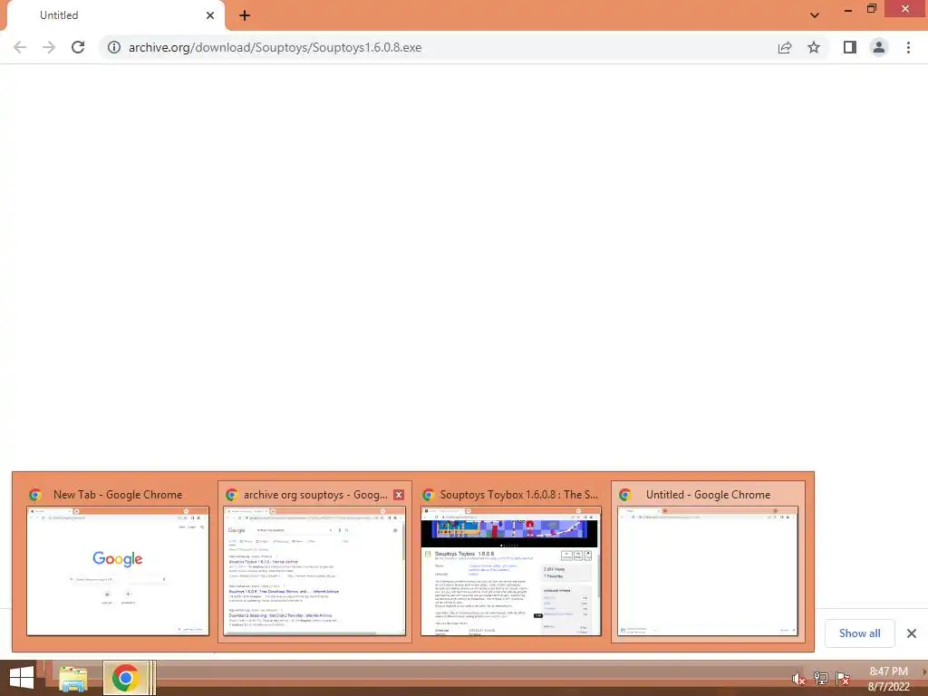View site information icon in address bar
928x696 pixels.
(x=114, y=47)
